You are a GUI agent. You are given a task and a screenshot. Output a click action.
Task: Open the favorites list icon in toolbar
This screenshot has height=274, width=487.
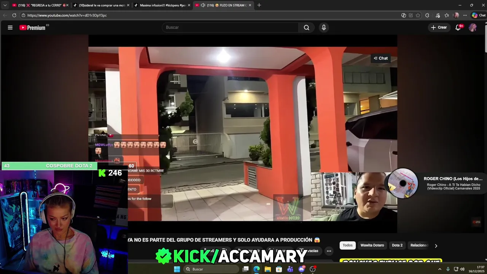coord(447,15)
